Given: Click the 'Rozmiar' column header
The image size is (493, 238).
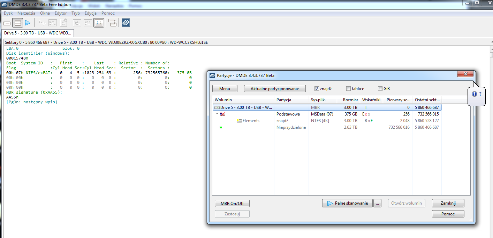Looking at the screenshot, I should pyautogui.click(x=349, y=100).
